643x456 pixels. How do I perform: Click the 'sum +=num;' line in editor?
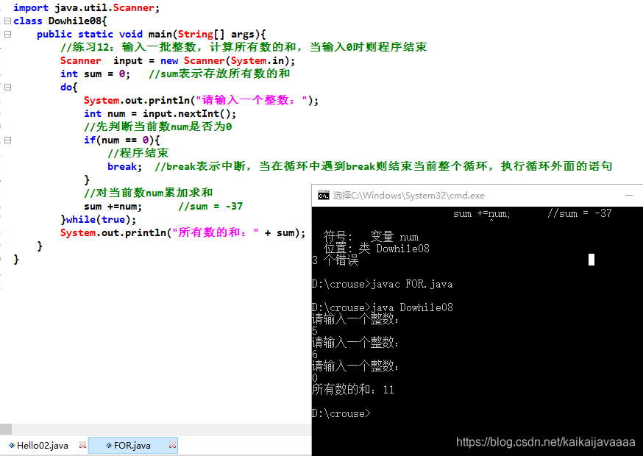(x=113, y=206)
